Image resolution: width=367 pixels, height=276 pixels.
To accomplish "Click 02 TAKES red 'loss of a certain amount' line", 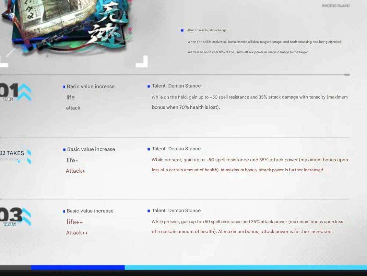I will click(238, 170).
